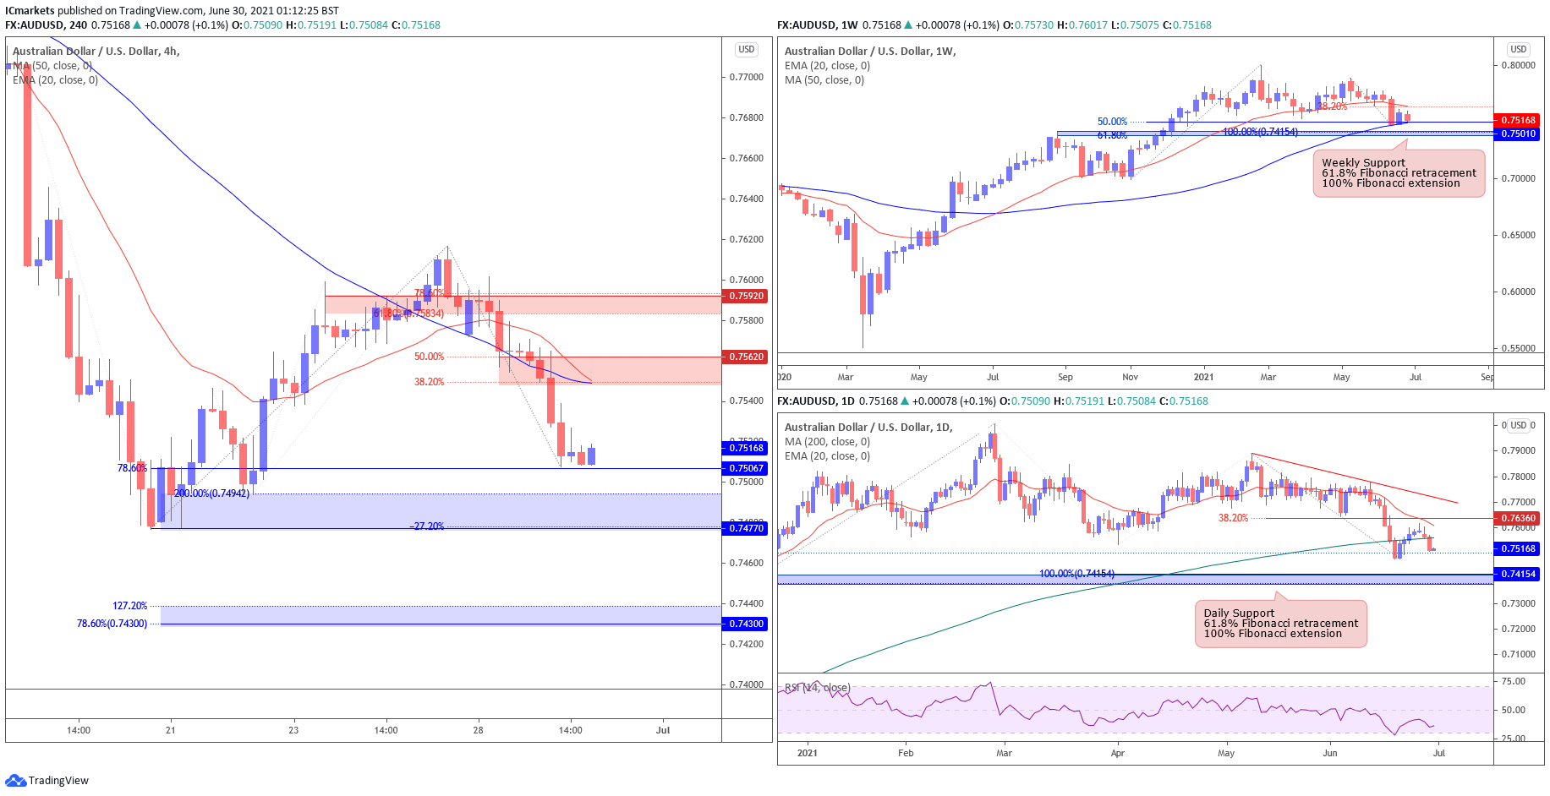This screenshot has width=1550, height=796.
Task: Click '100.00%(0.74154)' label on weekly chart
Action: [x=1260, y=132]
